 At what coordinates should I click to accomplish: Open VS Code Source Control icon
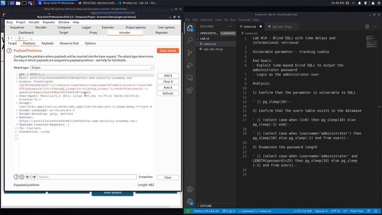click(x=190, y=53)
